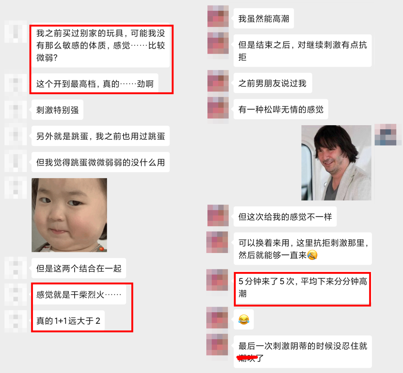Tap the gray avatar beside the baby sticker
The image size is (403, 373).
[x=16, y=188]
